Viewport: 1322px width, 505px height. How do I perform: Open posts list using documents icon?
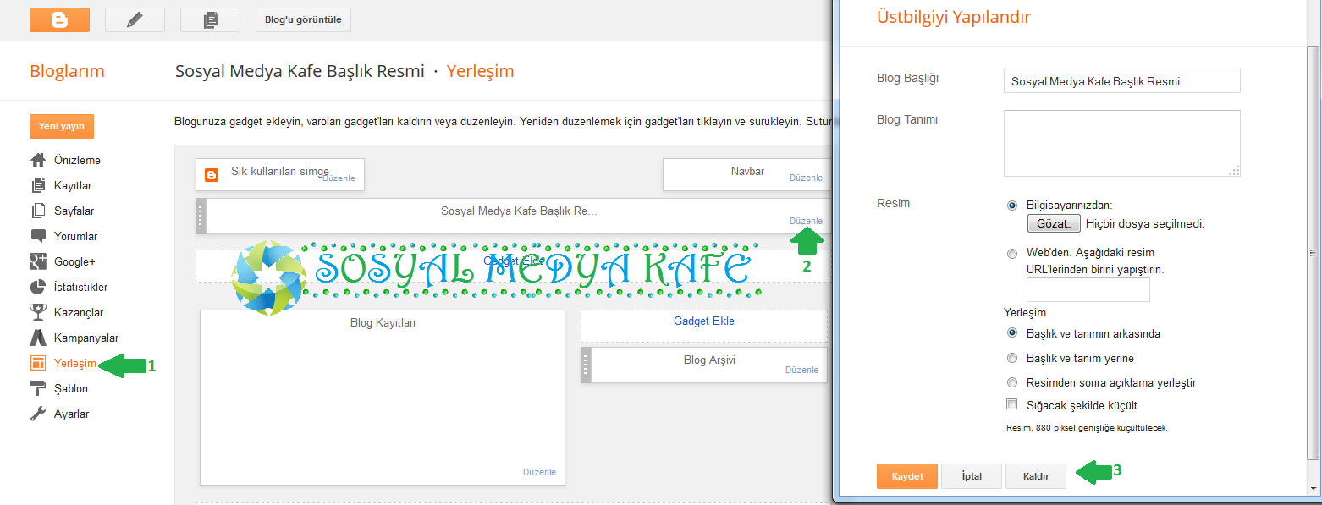pos(210,19)
